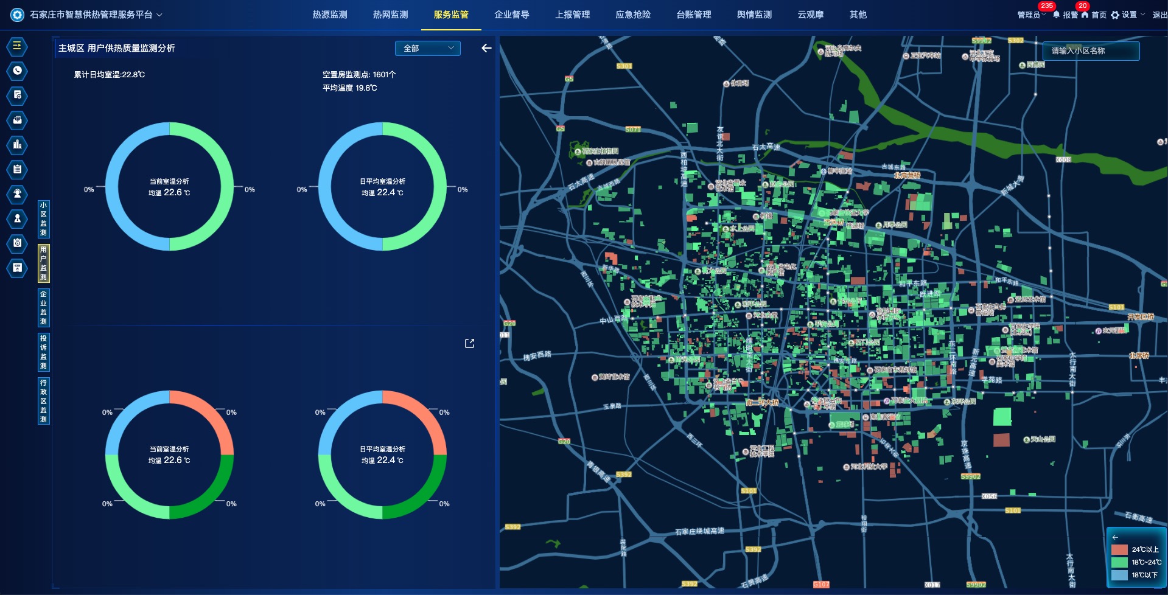Click the 退出 logout link

pyautogui.click(x=1159, y=15)
